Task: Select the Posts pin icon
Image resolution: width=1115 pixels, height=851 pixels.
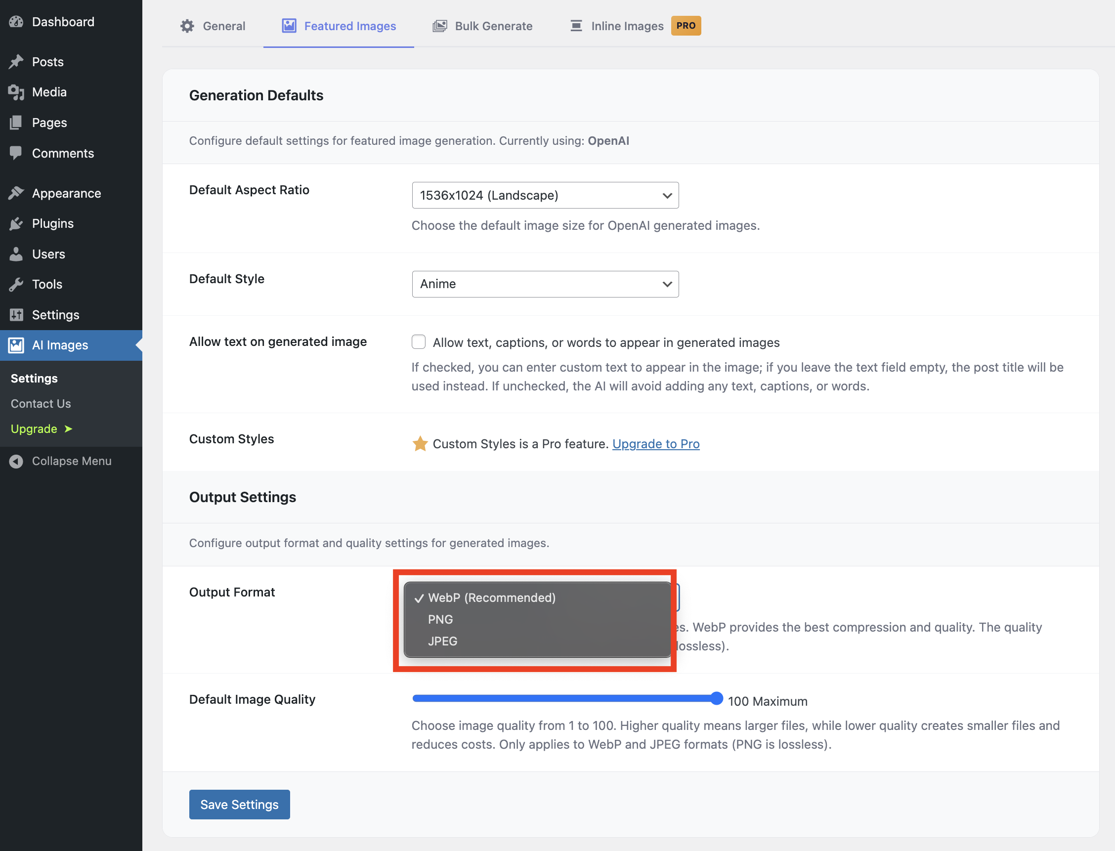Action: point(17,61)
